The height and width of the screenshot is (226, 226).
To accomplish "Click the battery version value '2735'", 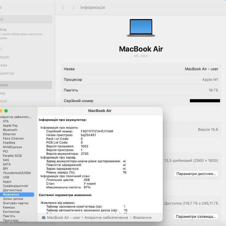I will tap(85, 154).
